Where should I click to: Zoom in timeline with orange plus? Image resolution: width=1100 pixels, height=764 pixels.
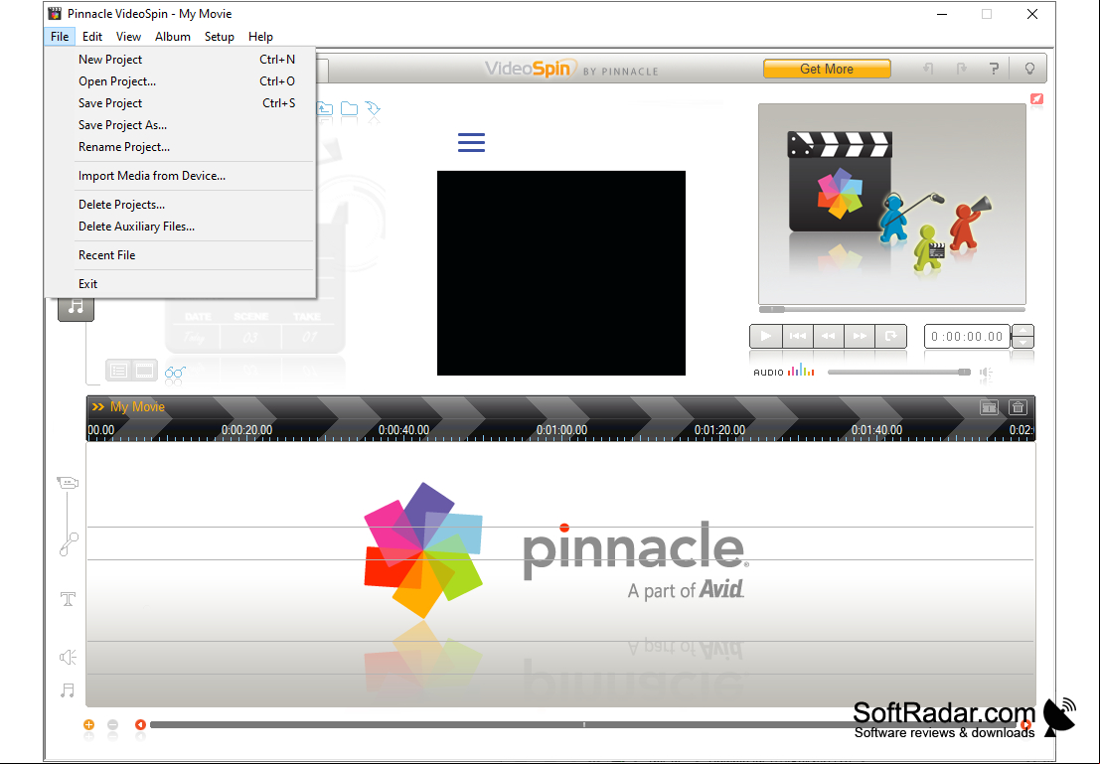click(x=89, y=724)
